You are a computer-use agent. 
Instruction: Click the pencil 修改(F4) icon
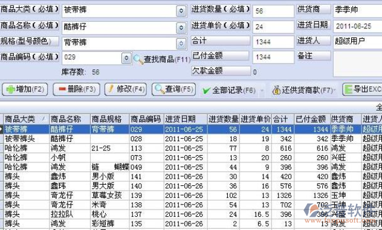pos(111,89)
